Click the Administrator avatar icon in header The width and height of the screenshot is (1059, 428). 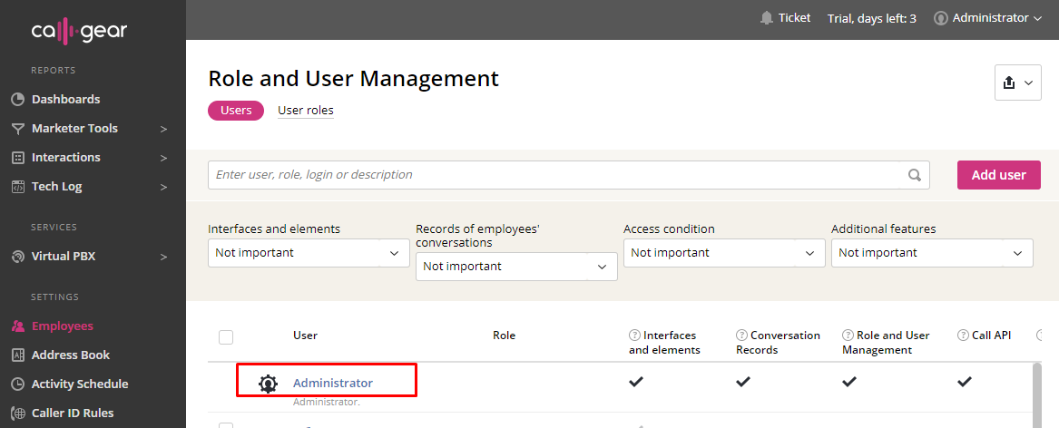941,18
